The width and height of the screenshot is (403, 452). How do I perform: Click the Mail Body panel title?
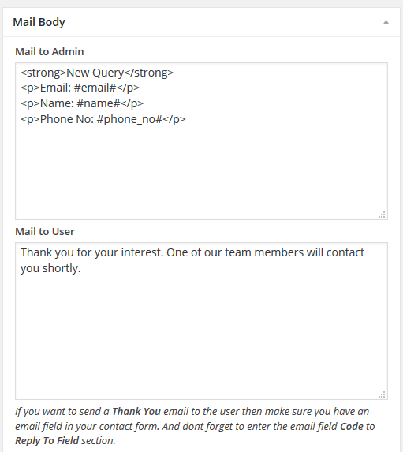click(39, 22)
